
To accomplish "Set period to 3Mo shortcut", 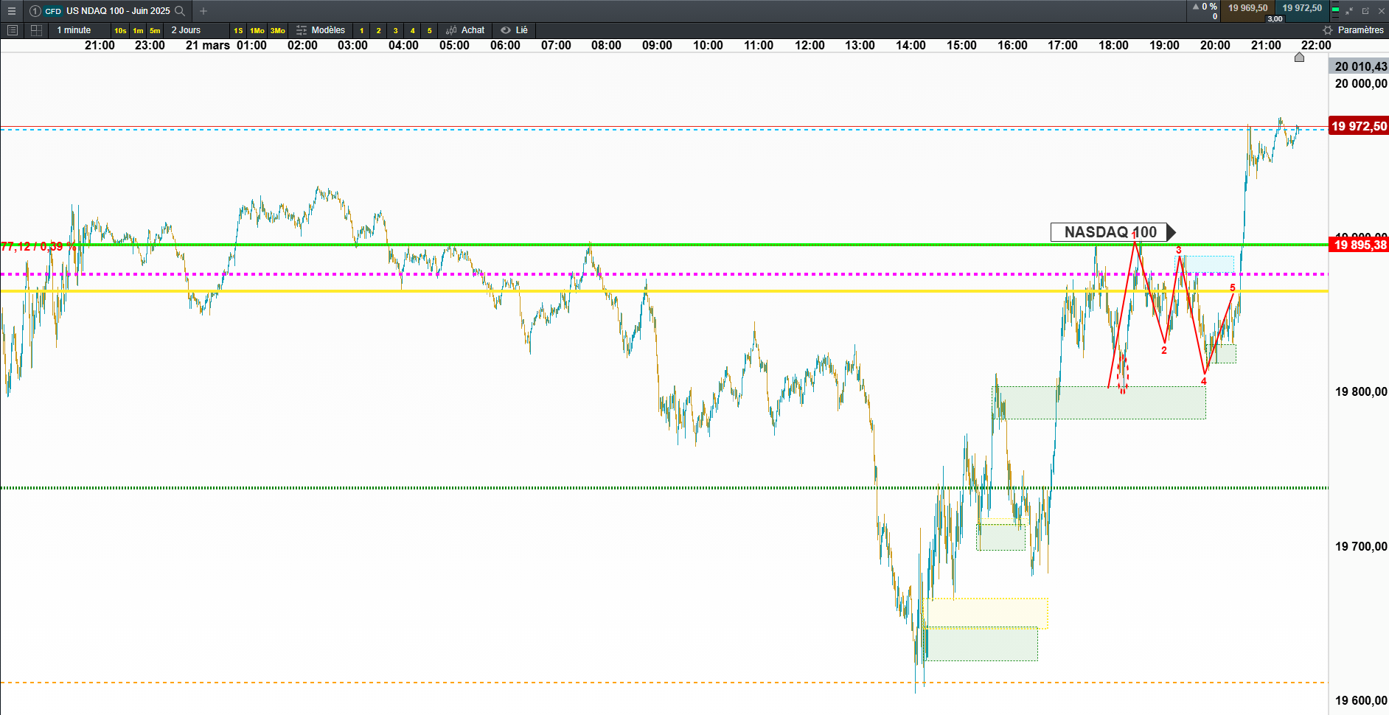I will tap(277, 30).
